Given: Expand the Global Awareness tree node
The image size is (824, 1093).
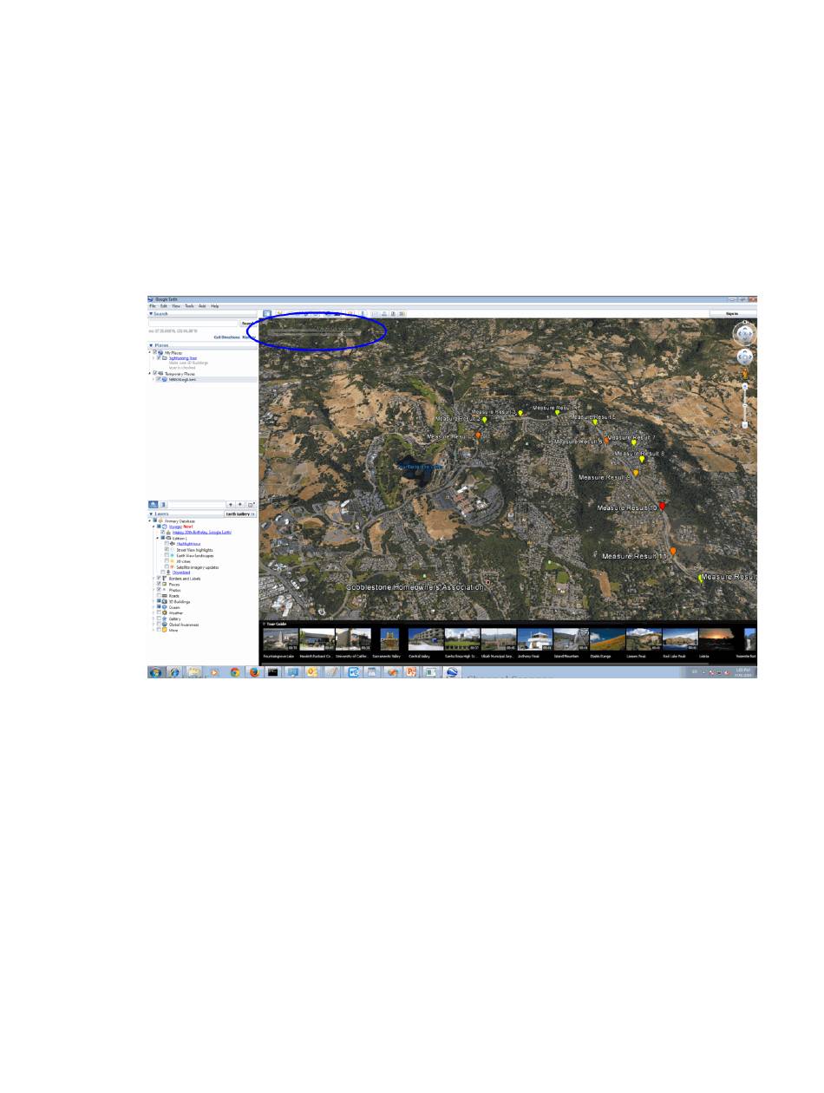Looking at the screenshot, I should pos(154,625).
